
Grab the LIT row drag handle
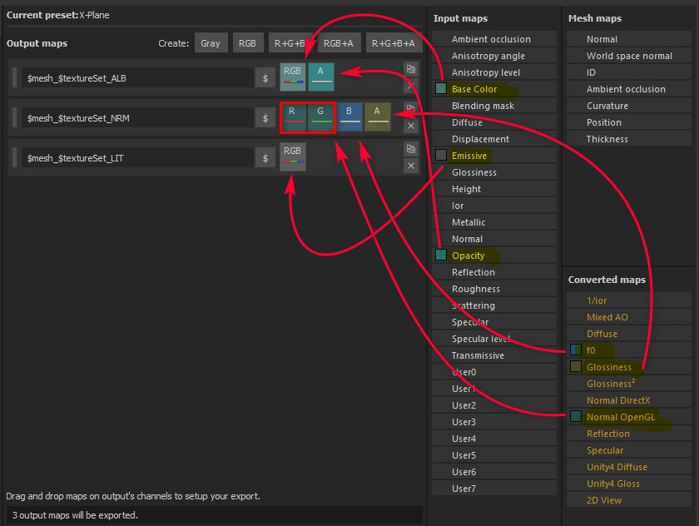click(x=14, y=158)
